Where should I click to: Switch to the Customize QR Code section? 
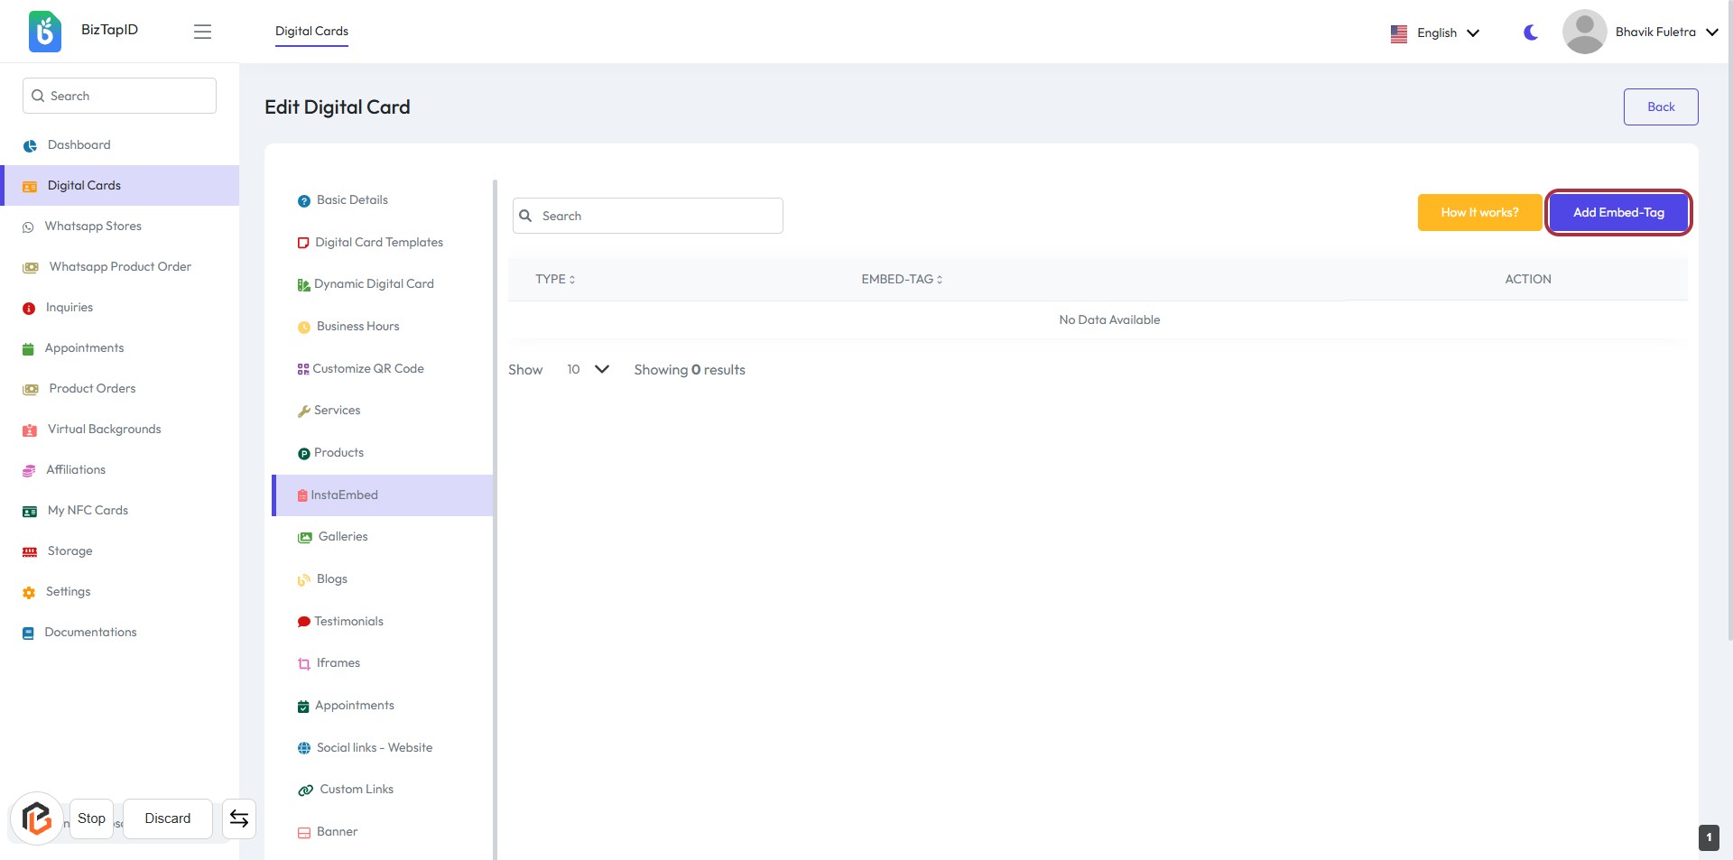pos(367,368)
